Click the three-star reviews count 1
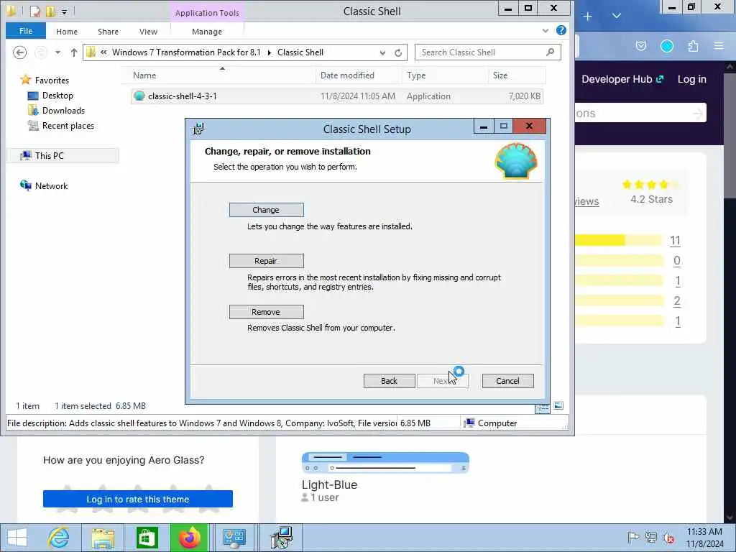This screenshot has height=552, width=736. pyautogui.click(x=678, y=281)
